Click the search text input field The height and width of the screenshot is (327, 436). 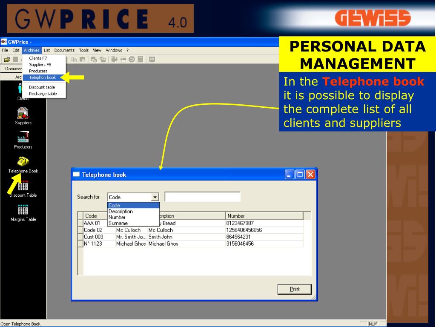coord(202,197)
